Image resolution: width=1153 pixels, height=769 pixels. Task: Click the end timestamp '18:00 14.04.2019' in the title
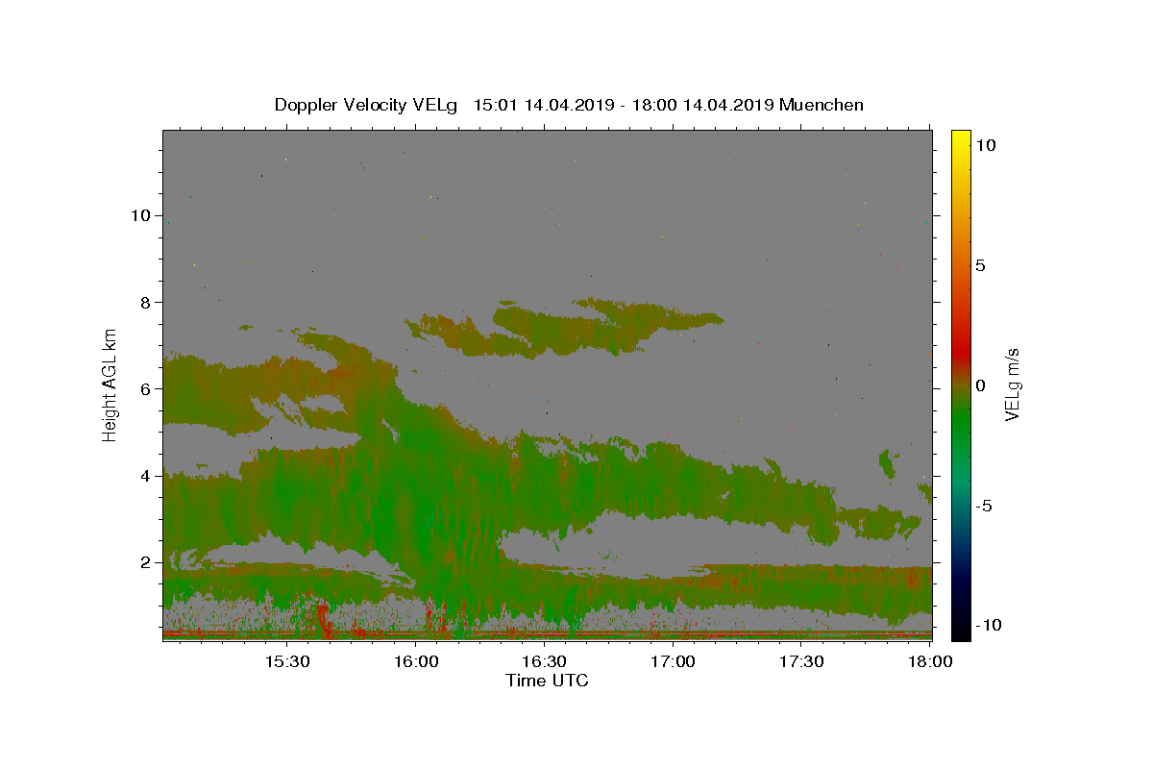[x=704, y=105]
